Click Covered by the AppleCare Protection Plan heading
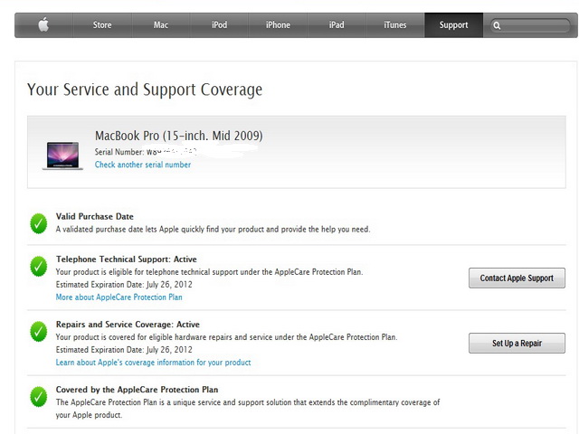The height and width of the screenshot is (434, 579). [x=137, y=390]
